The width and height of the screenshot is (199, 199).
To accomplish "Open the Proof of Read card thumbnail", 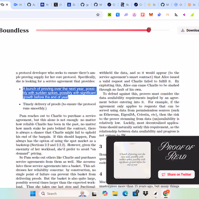I will pos(132,160).
